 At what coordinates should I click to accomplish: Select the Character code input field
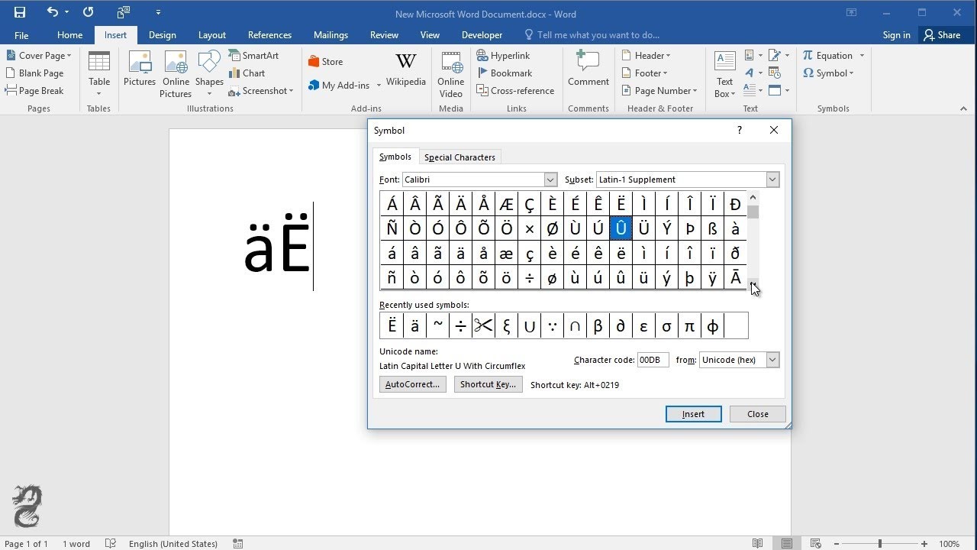click(x=653, y=360)
